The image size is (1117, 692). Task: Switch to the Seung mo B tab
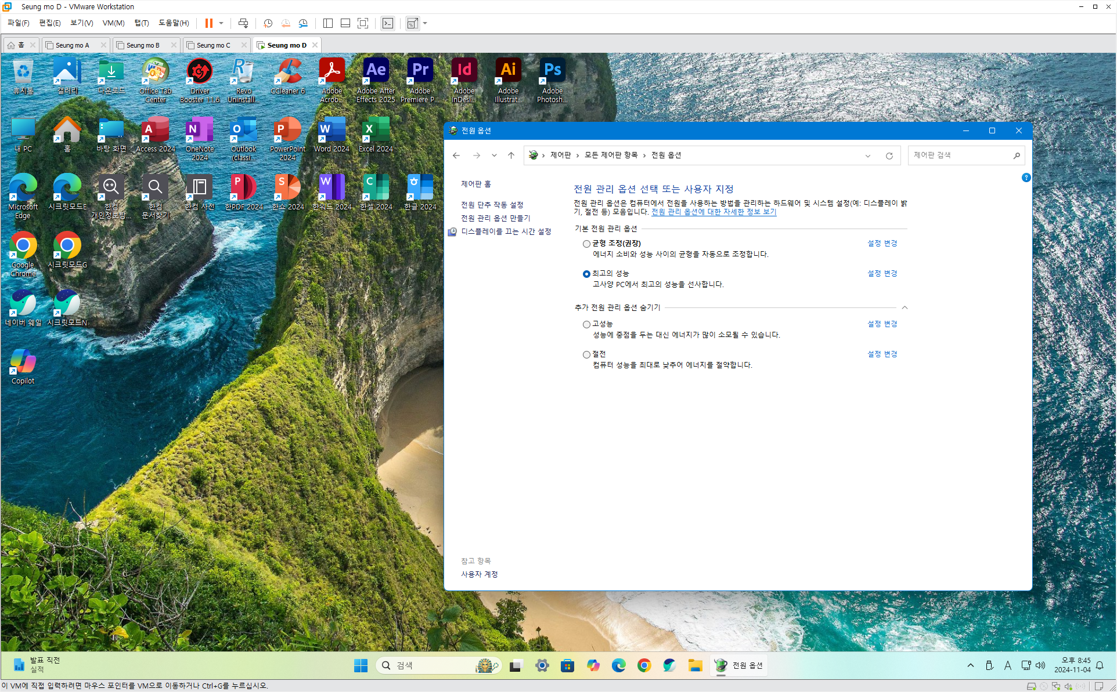coord(143,45)
